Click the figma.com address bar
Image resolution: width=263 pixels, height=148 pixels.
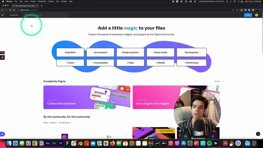[124, 10]
